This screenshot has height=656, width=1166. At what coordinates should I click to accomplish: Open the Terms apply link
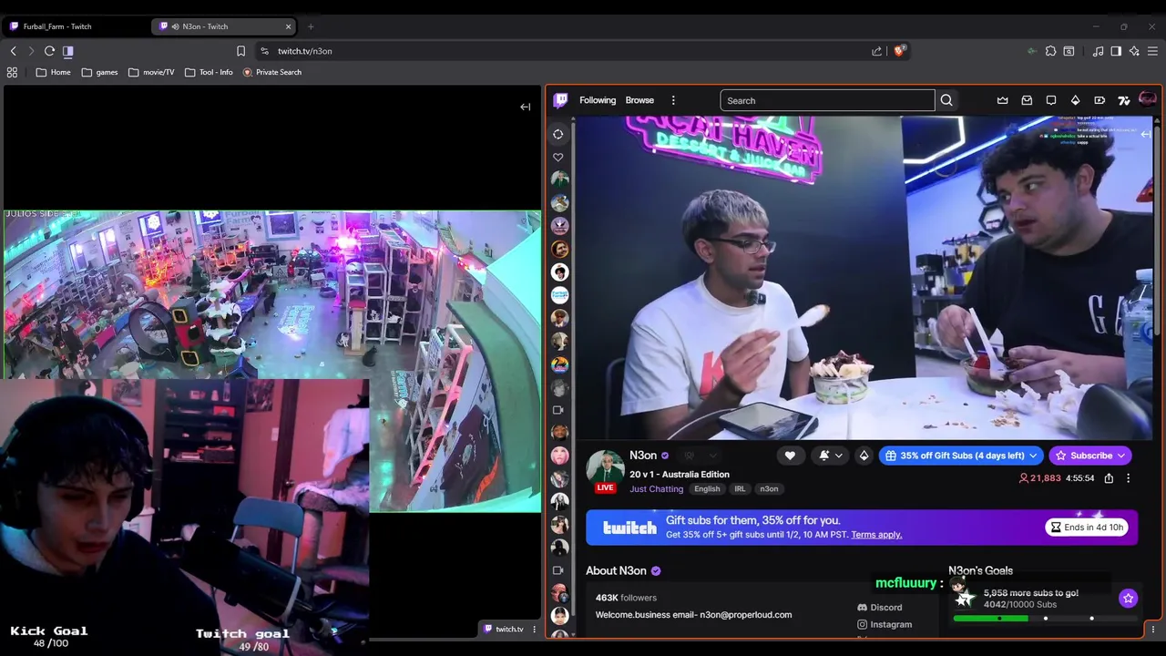click(x=876, y=535)
